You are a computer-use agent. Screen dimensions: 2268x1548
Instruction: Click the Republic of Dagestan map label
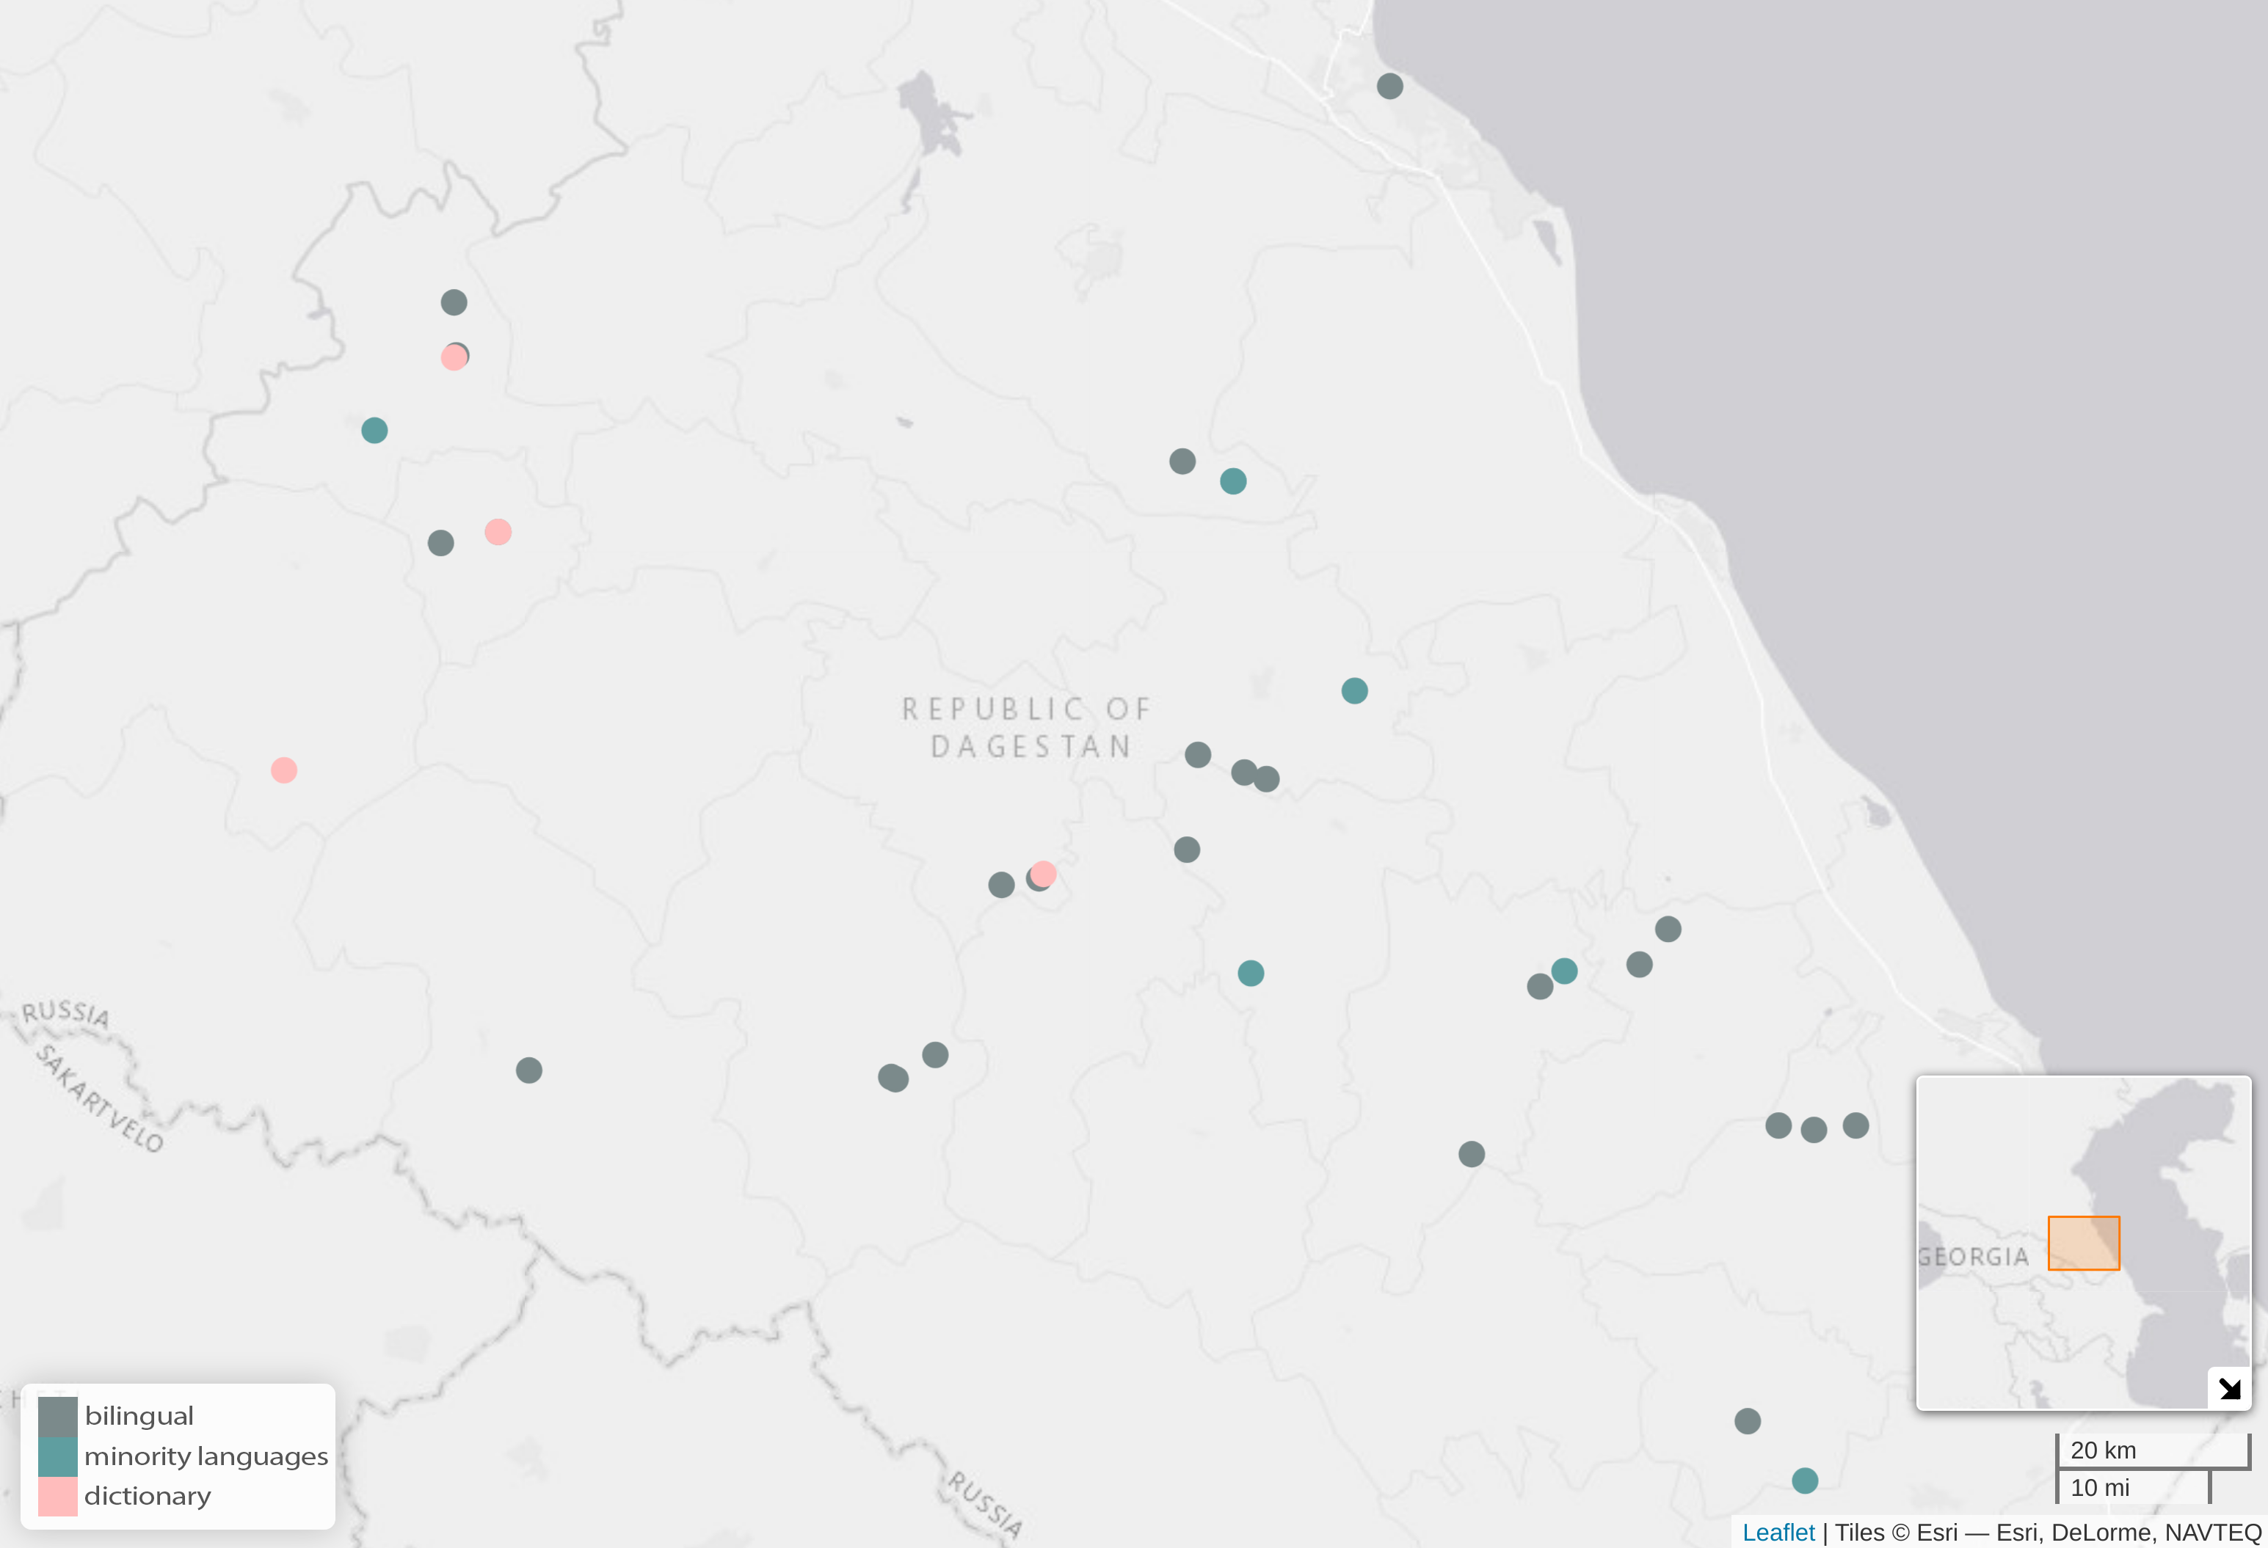click(1025, 728)
